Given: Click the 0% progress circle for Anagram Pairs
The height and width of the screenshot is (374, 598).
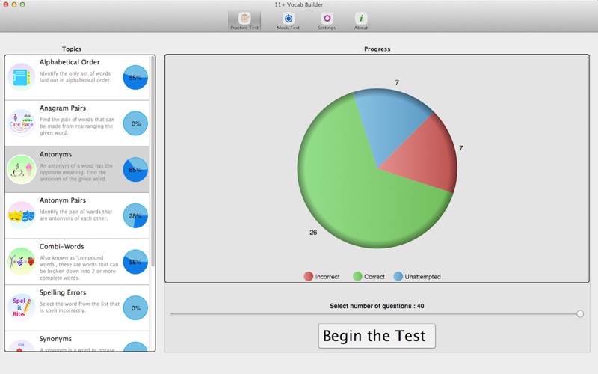Looking at the screenshot, I should [135, 123].
